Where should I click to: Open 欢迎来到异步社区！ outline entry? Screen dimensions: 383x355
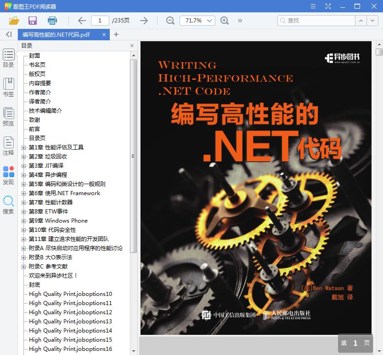(x=53, y=276)
